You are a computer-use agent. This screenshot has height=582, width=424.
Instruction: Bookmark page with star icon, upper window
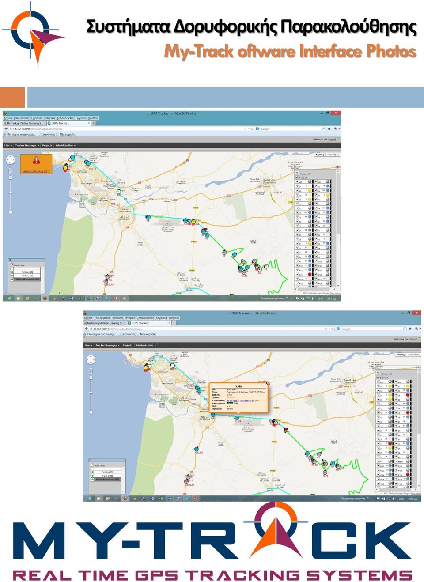point(245,129)
